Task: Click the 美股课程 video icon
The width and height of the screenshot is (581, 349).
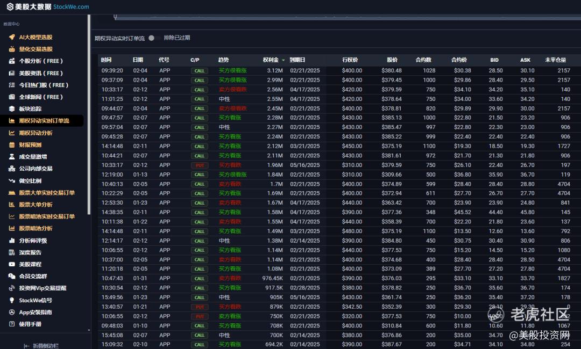Action: pos(12,264)
